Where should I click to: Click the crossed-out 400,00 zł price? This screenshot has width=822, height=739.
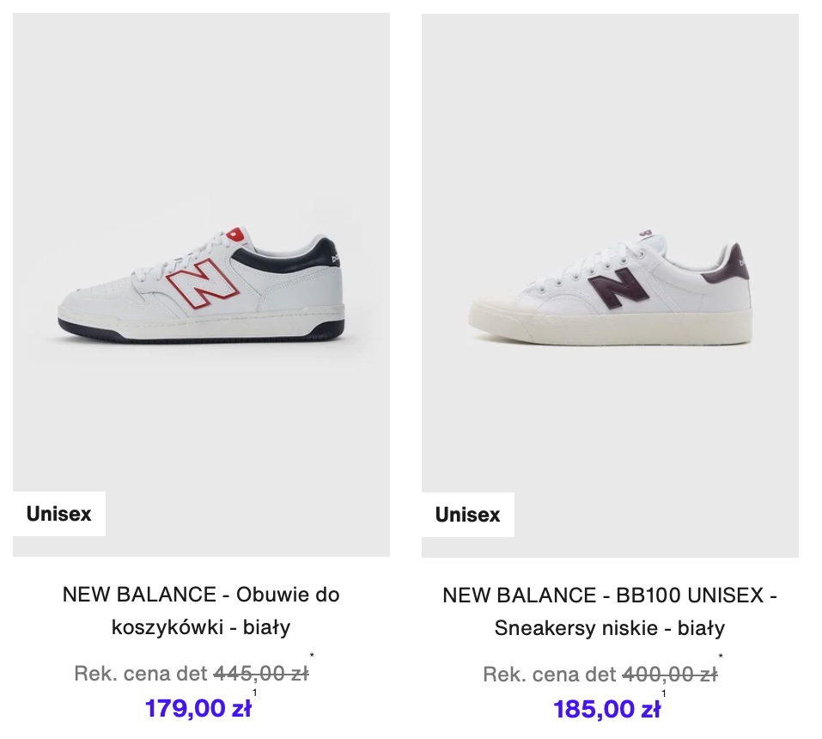[669, 675]
